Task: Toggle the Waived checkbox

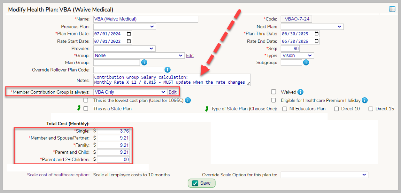Action: tap(274, 92)
